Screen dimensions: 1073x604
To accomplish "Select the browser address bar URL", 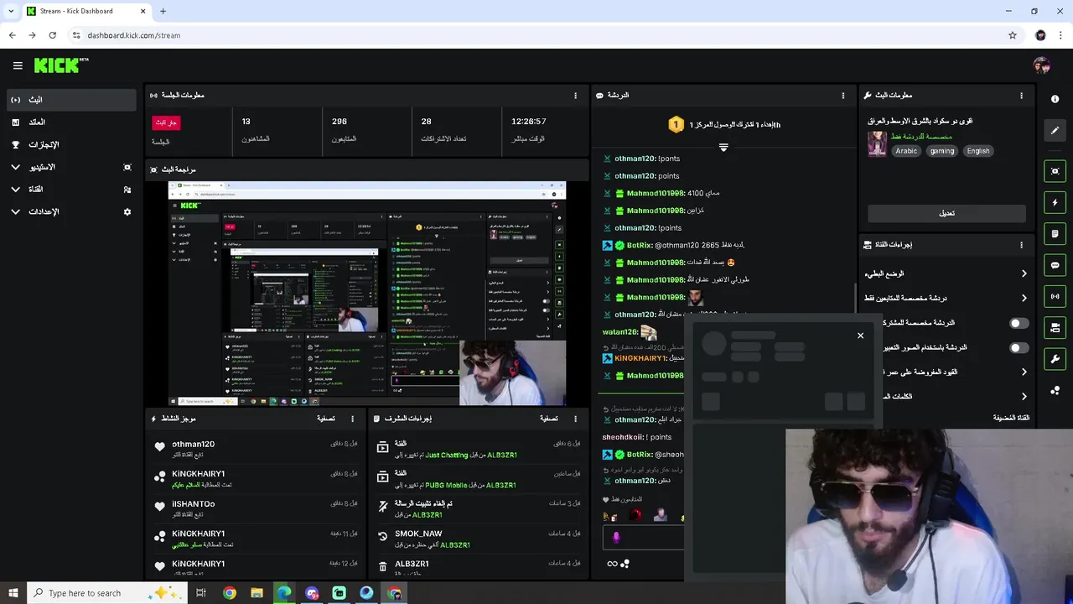I will tap(134, 35).
